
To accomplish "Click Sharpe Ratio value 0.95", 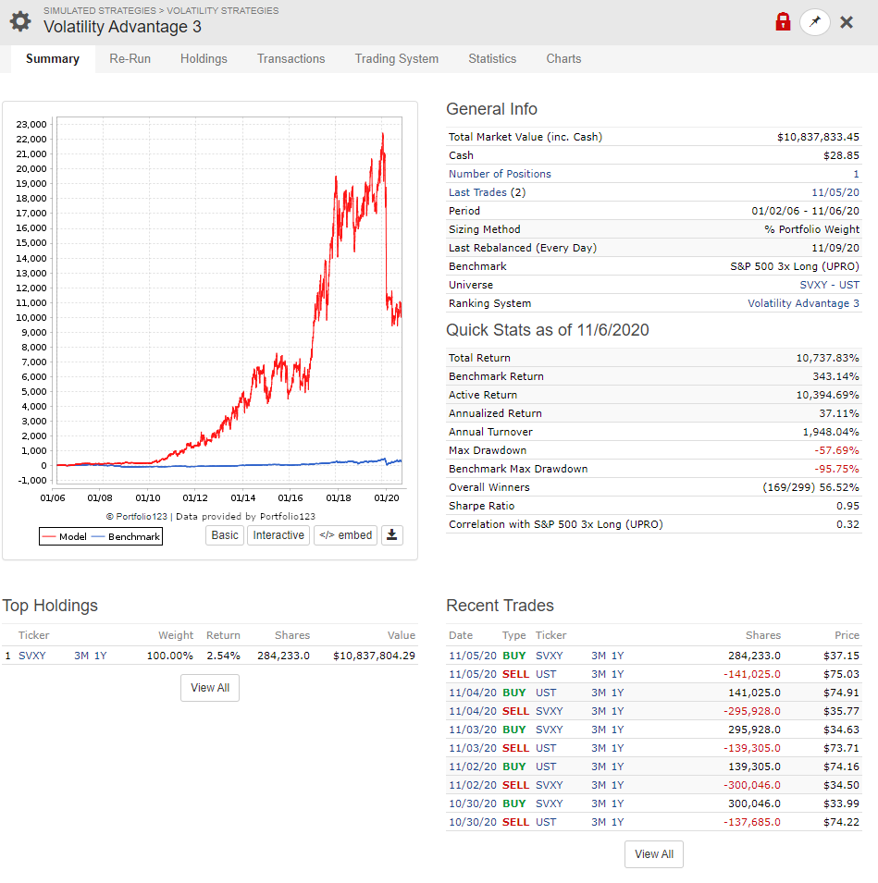I will click(x=847, y=506).
